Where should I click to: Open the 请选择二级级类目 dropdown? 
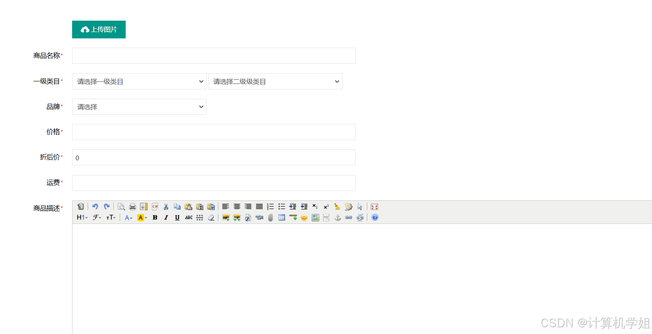275,81
